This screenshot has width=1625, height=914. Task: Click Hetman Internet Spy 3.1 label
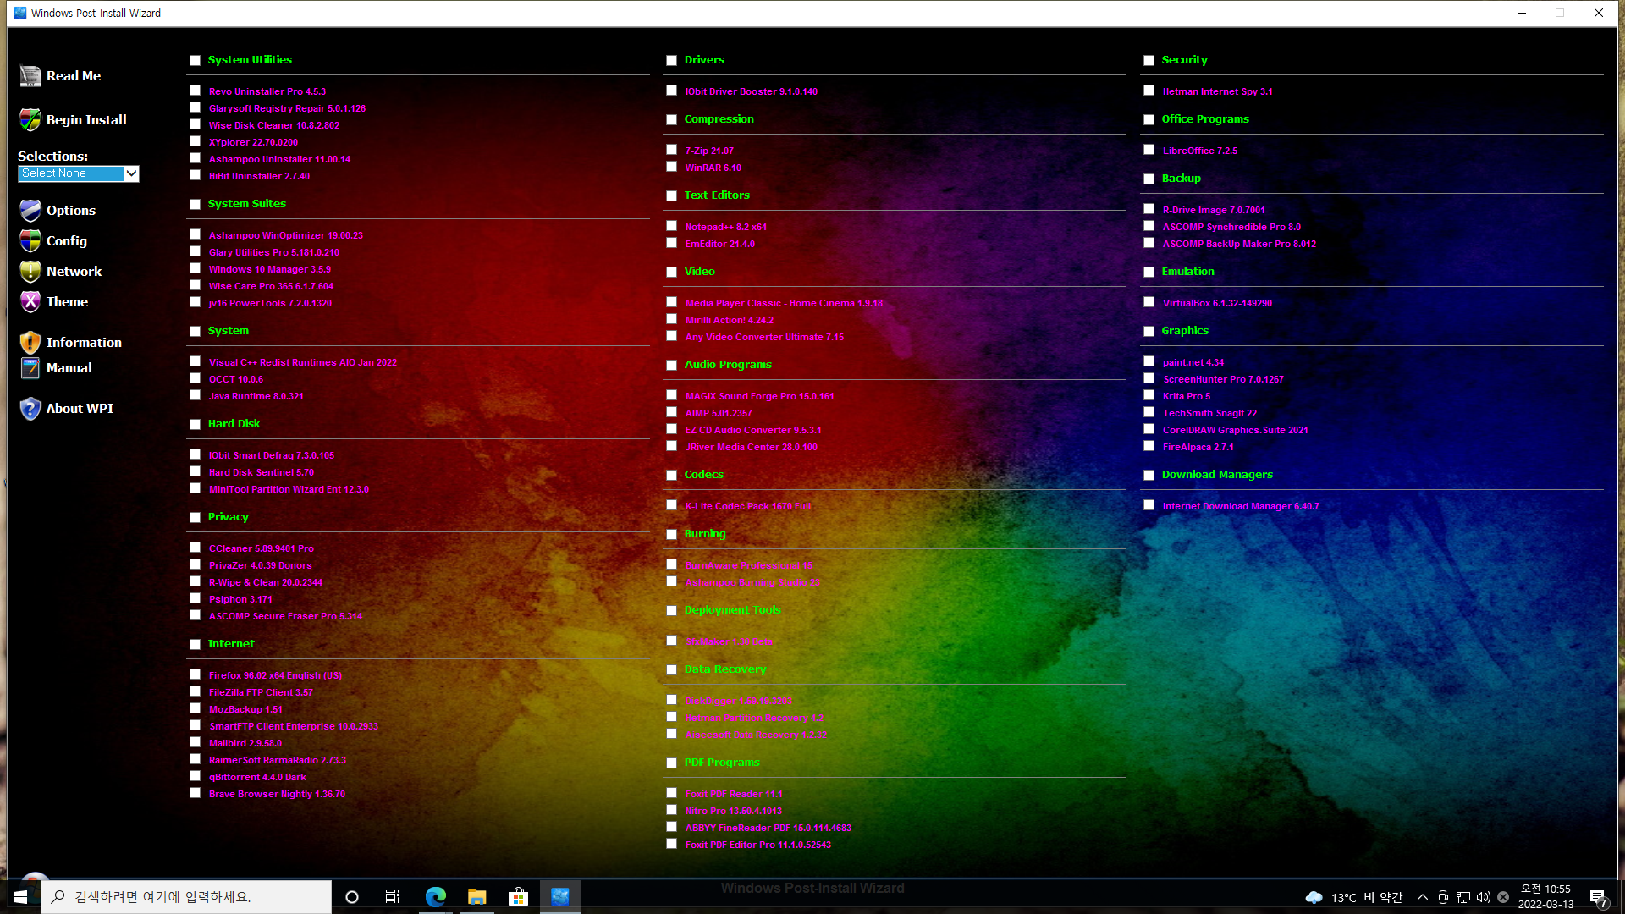point(1218,91)
